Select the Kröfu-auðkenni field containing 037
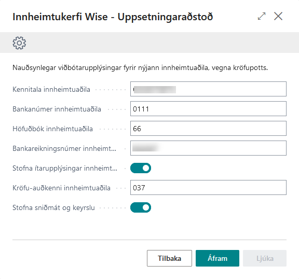The height and width of the screenshot is (279, 299). tap(208, 188)
